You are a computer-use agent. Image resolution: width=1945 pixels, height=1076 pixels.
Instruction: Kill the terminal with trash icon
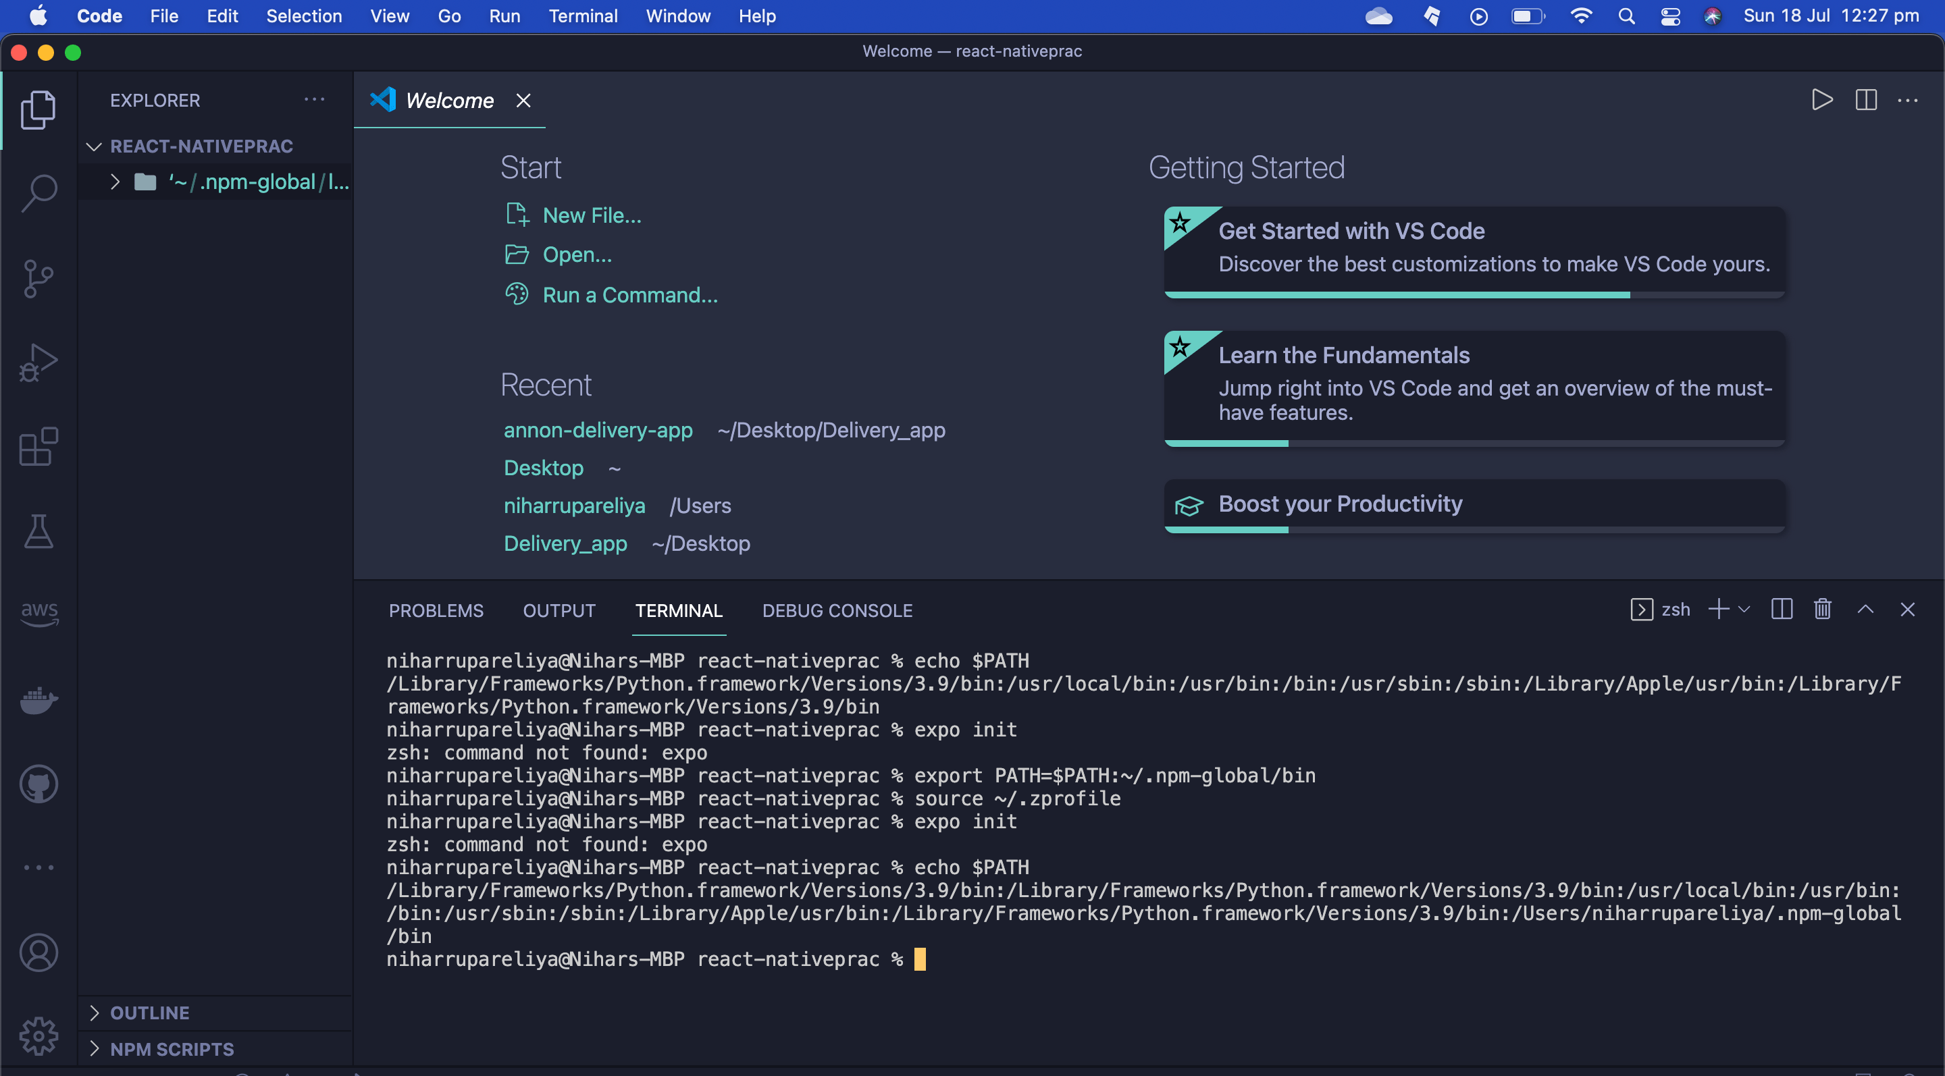1823,609
